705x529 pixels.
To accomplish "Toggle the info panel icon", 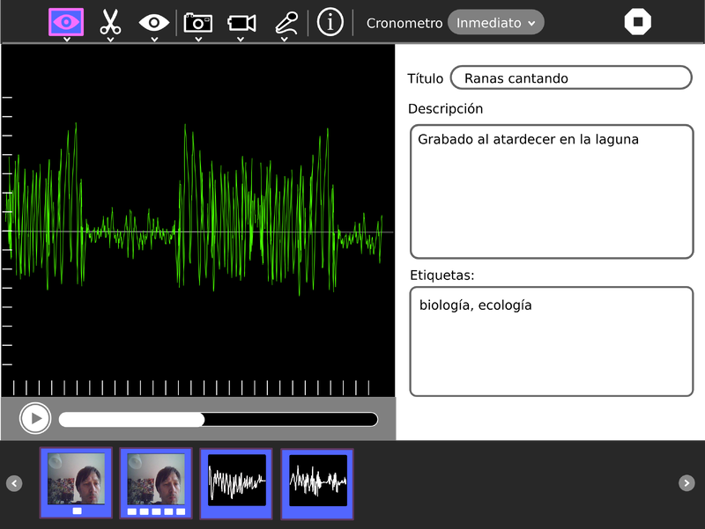I will click(x=330, y=22).
